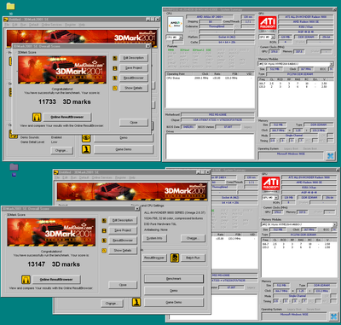Click Online ResultBrowser button in 11733 dialog

[67, 117]
